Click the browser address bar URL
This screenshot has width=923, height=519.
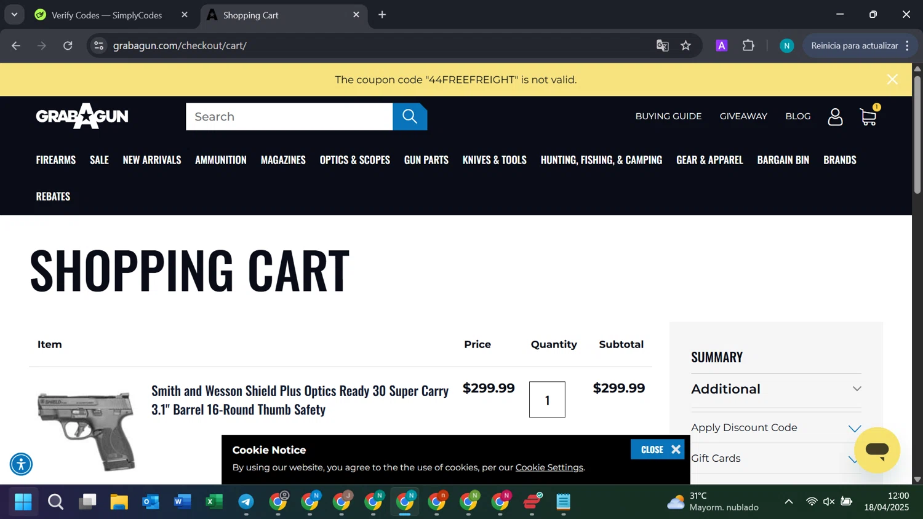point(180,46)
